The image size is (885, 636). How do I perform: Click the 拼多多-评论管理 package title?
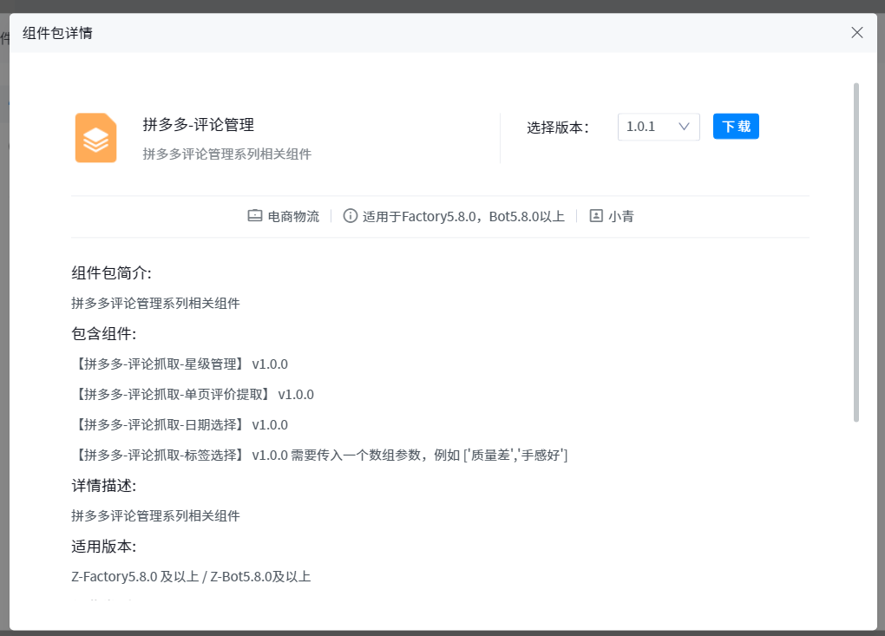(x=199, y=125)
